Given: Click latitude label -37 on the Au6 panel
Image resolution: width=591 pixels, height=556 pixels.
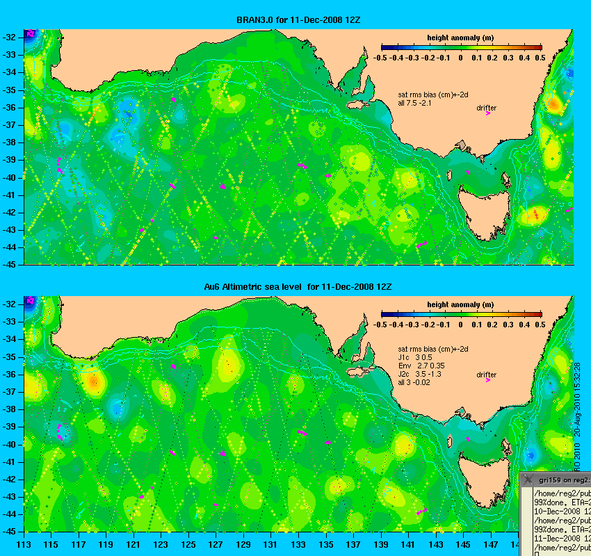Looking at the screenshot, I should pyautogui.click(x=10, y=392).
